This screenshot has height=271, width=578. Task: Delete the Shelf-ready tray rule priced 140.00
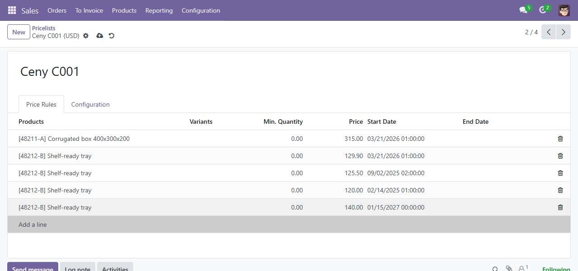pyautogui.click(x=560, y=207)
